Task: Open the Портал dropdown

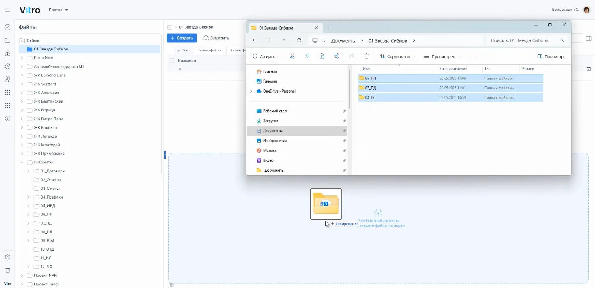Action: tap(59, 10)
